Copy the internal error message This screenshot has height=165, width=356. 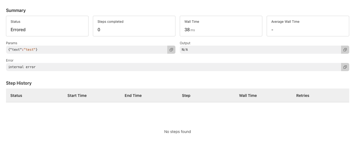point(345,67)
